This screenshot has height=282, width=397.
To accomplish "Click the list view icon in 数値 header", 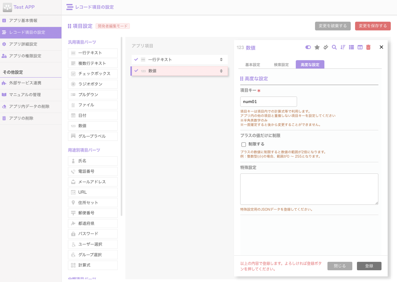I will [x=352, y=47].
